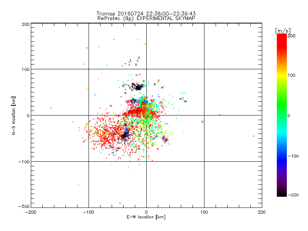Click the 200 label beside the colorbar
Screen dimensions: 308x231
pos(291,36)
